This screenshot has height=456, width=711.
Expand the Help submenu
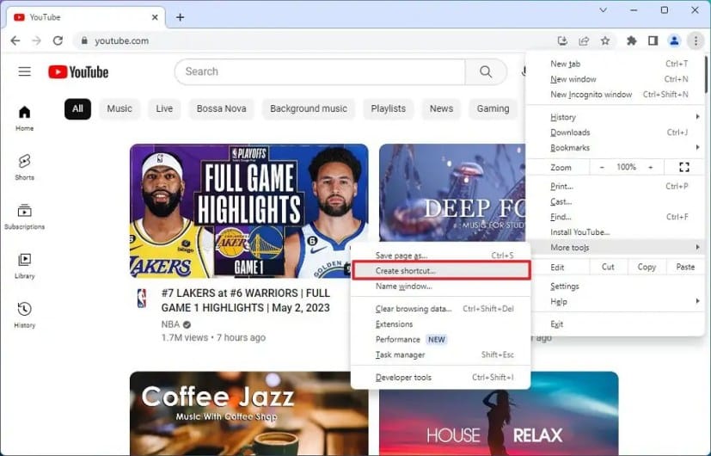click(615, 301)
